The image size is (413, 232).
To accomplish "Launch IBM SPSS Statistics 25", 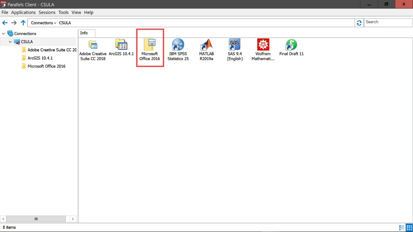I will [178, 45].
